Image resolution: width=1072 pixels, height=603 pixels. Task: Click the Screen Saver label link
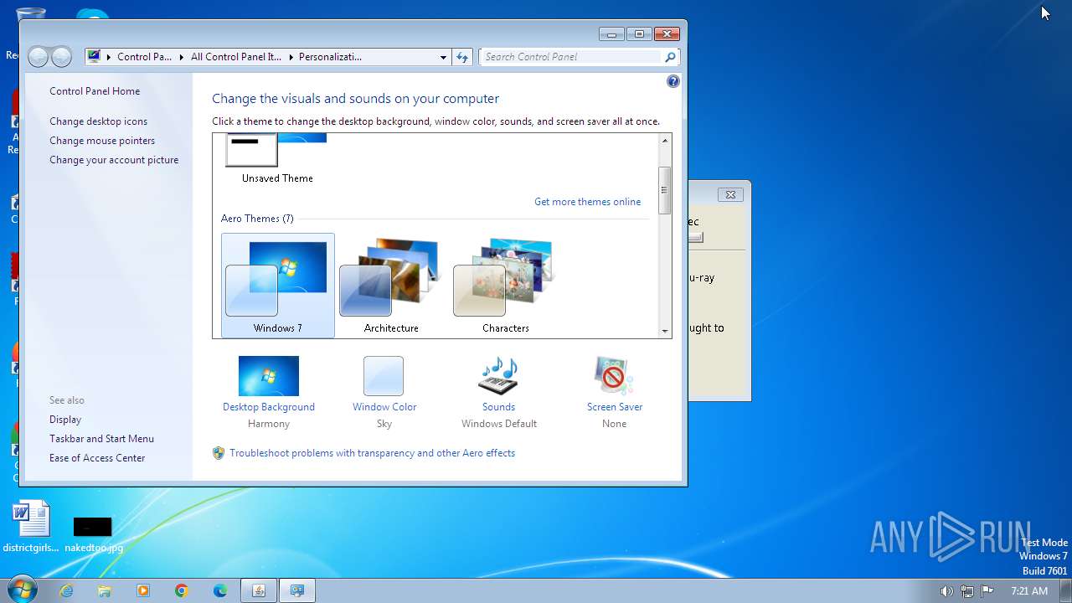coord(615,407)
